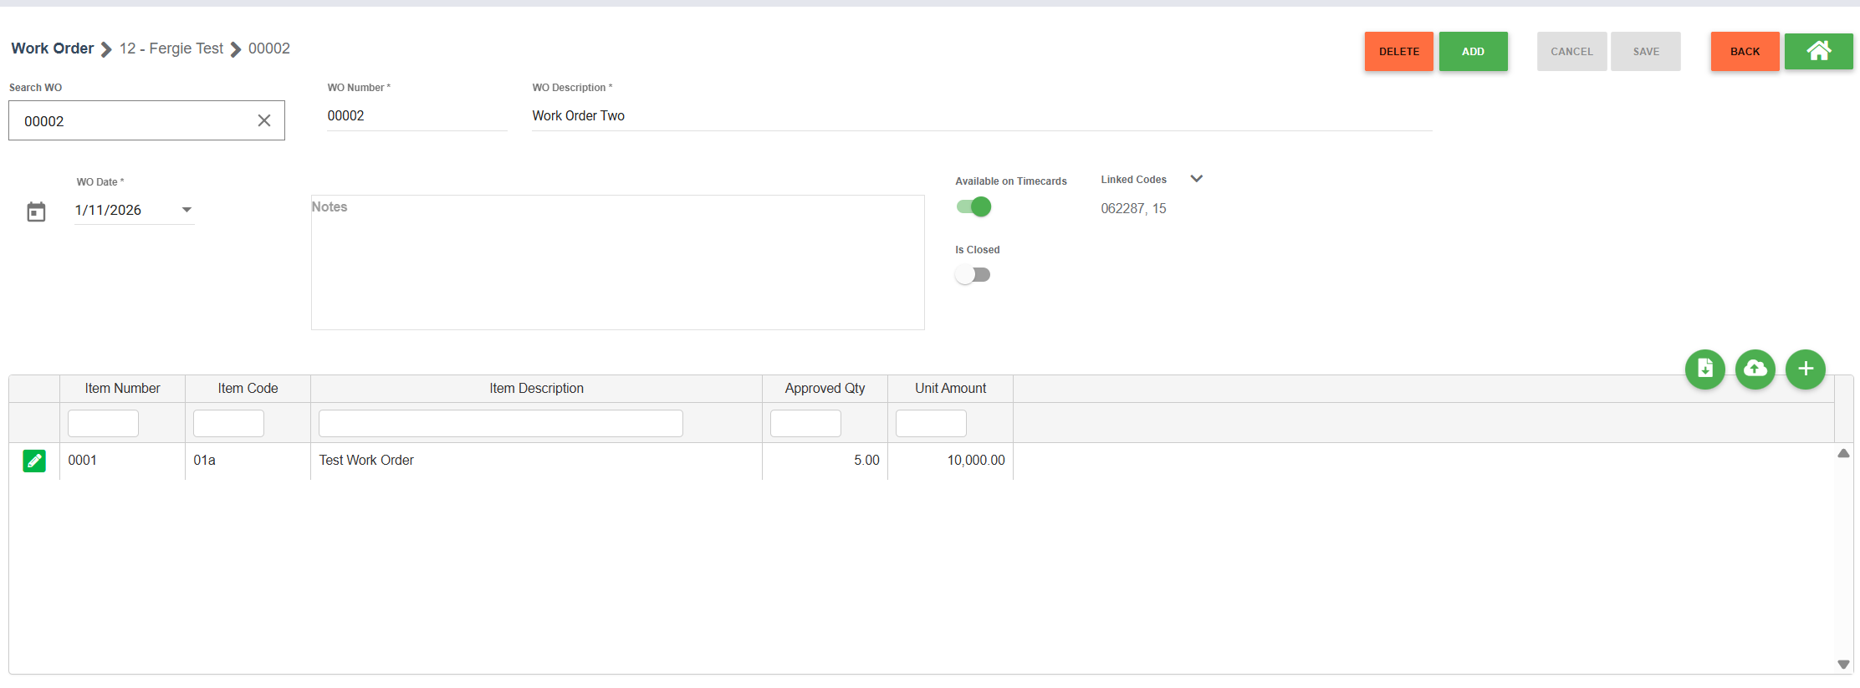Image resolution: width=1860 pixels, height=688 pixels.
Task: Click the cloud upload icon
Action: (1755, 369)
